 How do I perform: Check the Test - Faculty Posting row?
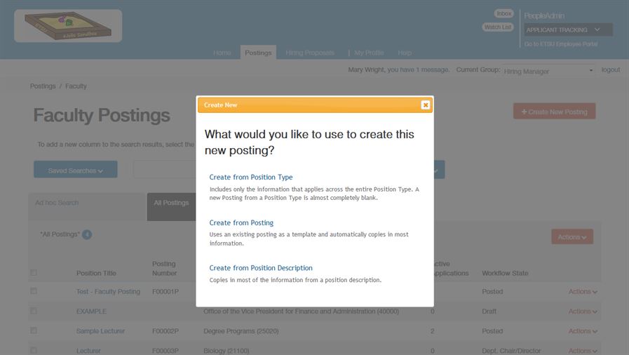pos(34,291)
